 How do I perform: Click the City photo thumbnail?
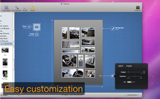click(5, 50)
